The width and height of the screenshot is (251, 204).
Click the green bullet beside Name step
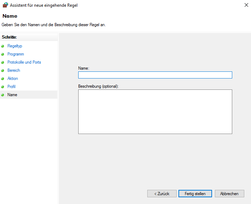pyautogui.click(x=2, y=95)
